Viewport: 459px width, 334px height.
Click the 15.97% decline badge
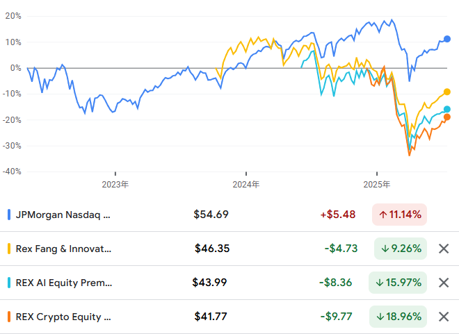pos(398,283)
